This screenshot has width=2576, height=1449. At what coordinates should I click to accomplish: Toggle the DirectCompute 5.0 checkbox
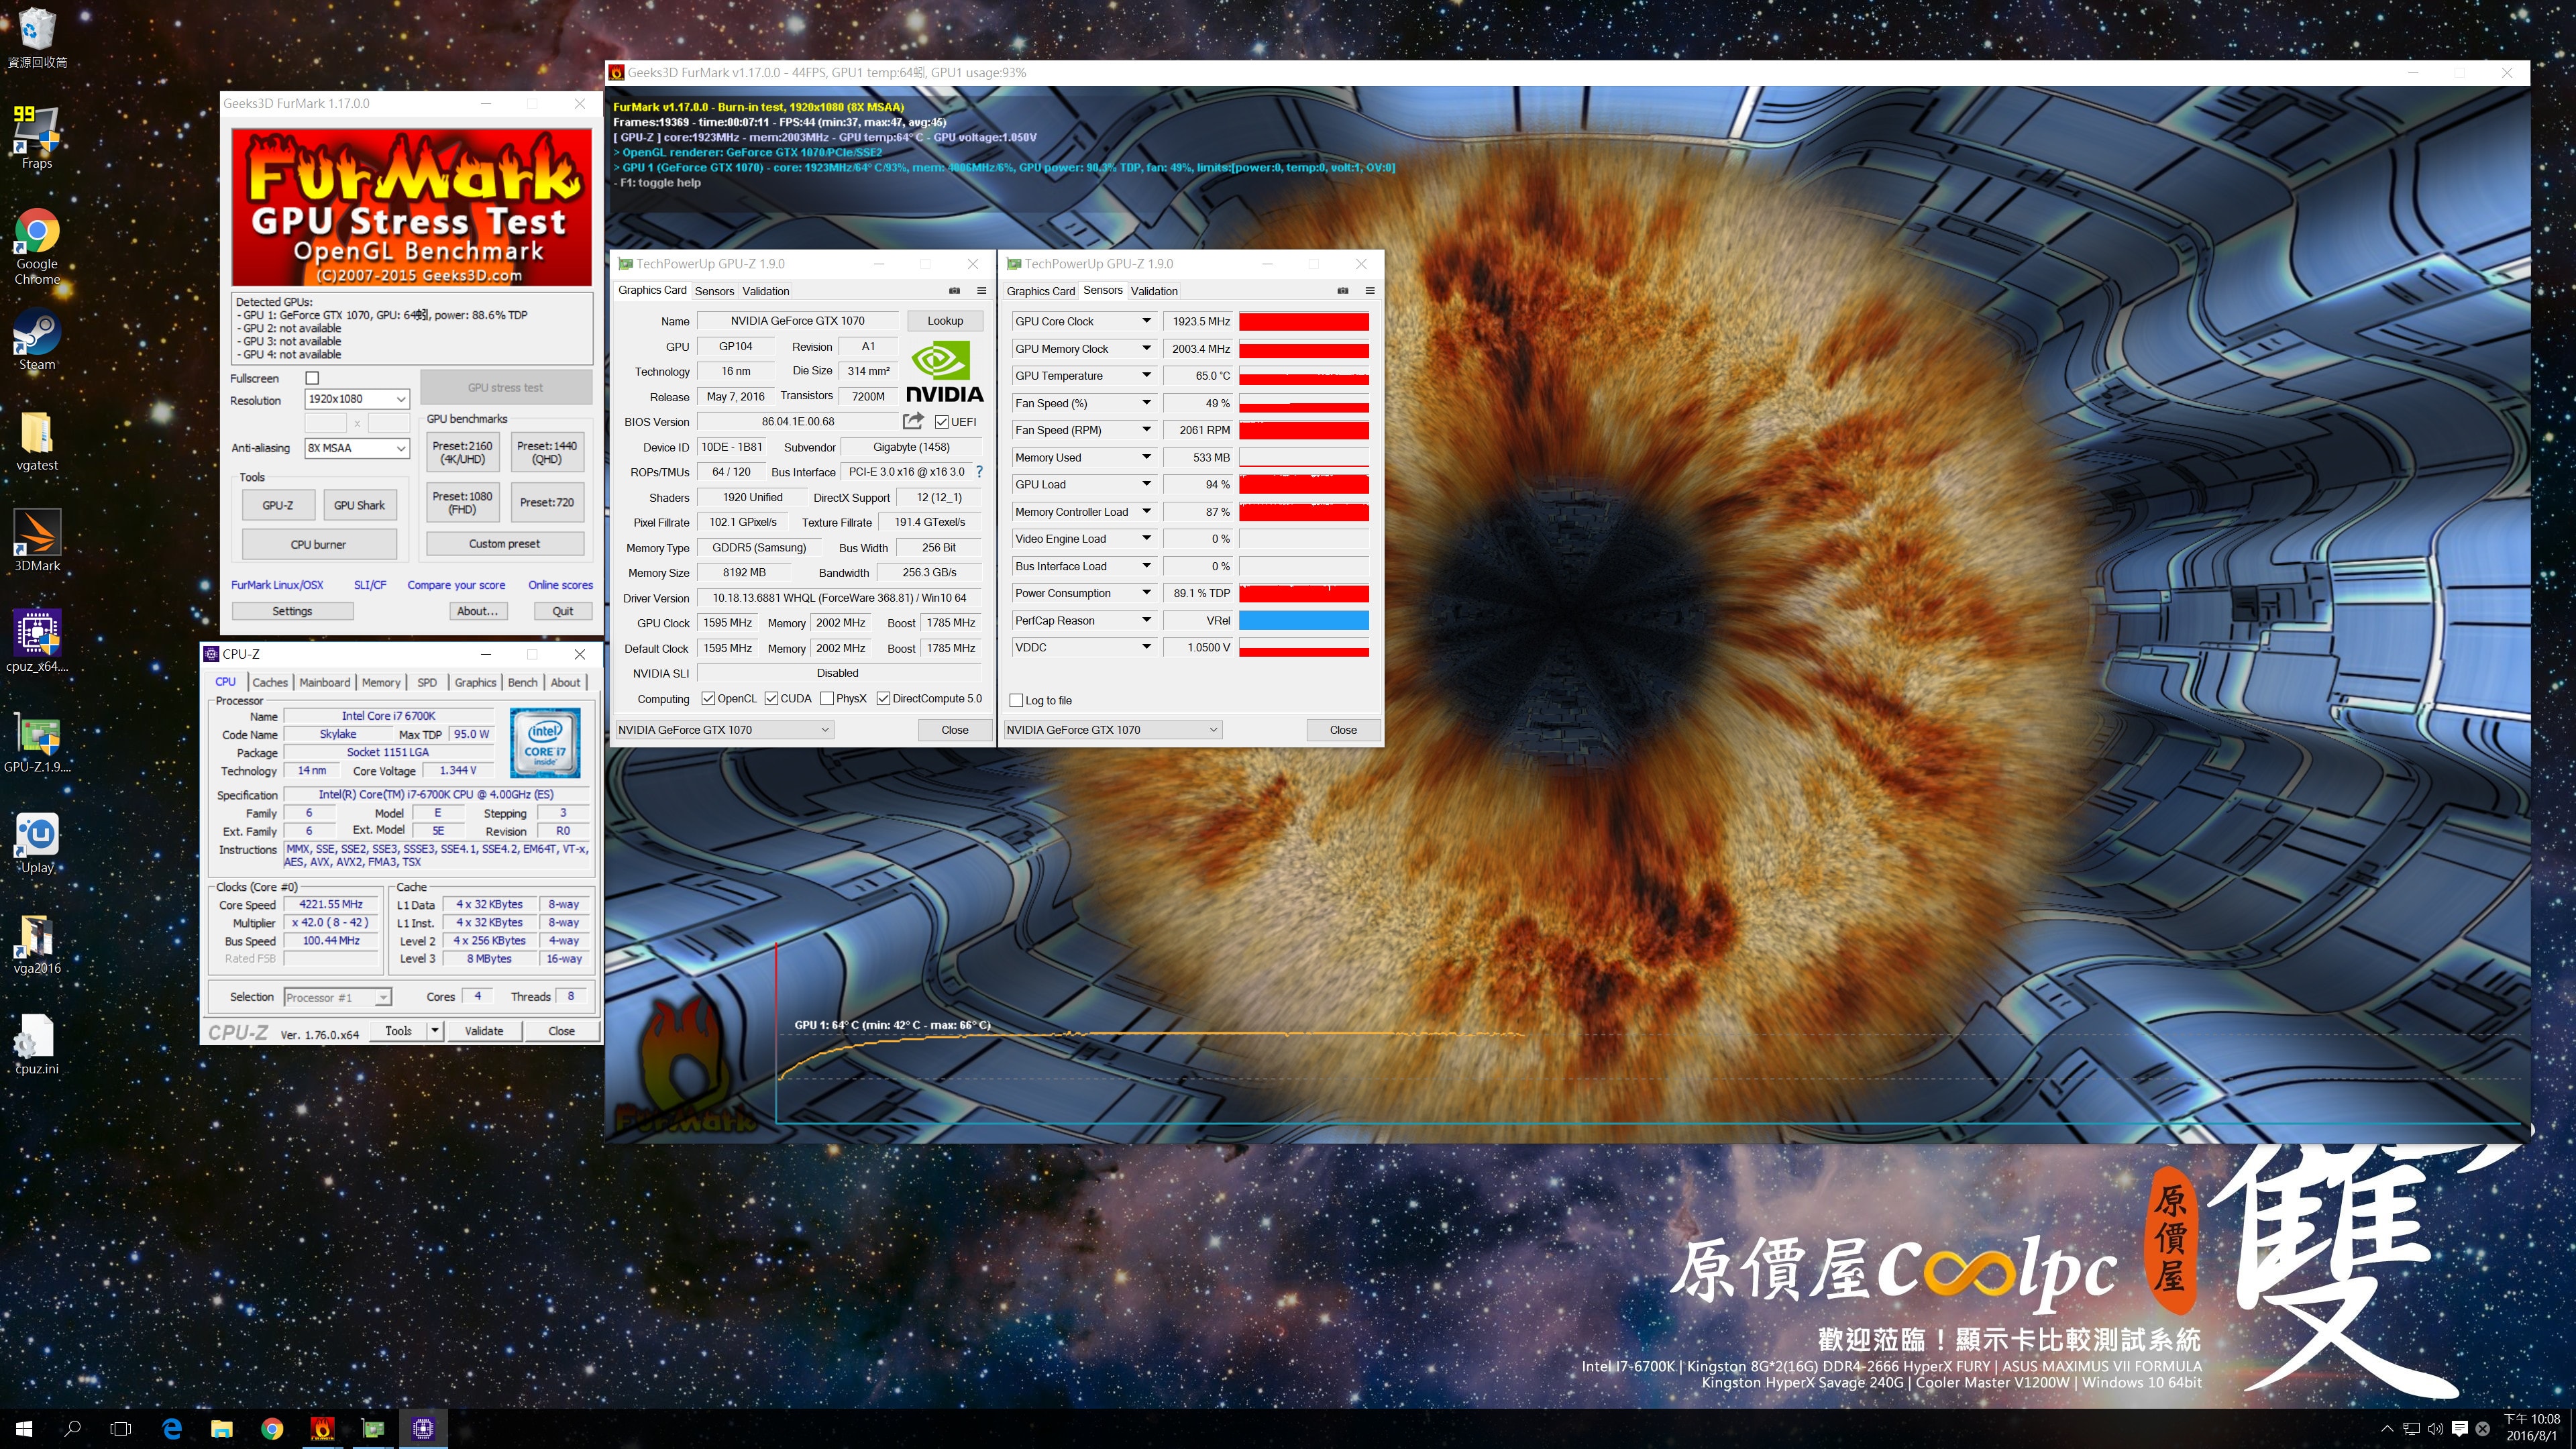tap(883, 699)
